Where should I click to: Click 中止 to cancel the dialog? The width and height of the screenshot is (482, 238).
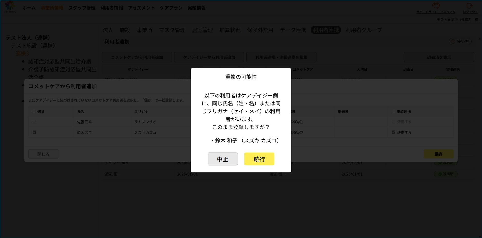click(x=223, y=159)
